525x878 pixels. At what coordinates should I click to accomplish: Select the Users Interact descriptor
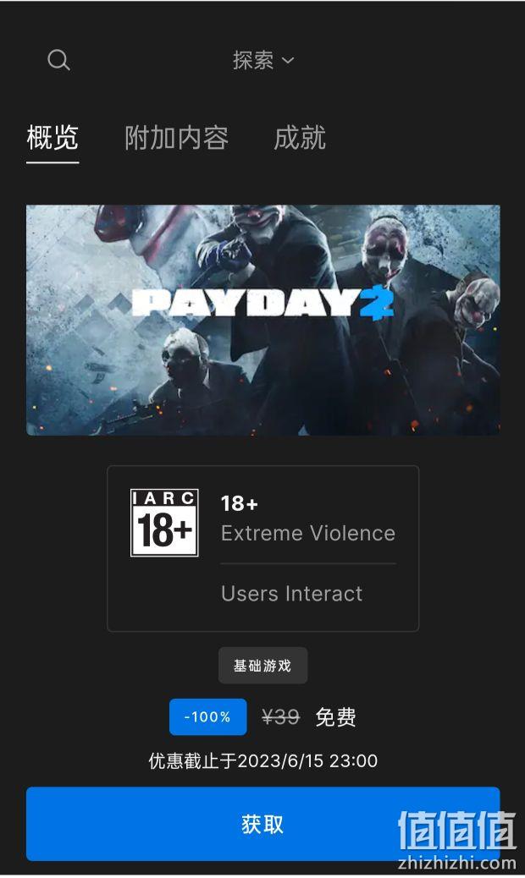(x=291, y=594)
